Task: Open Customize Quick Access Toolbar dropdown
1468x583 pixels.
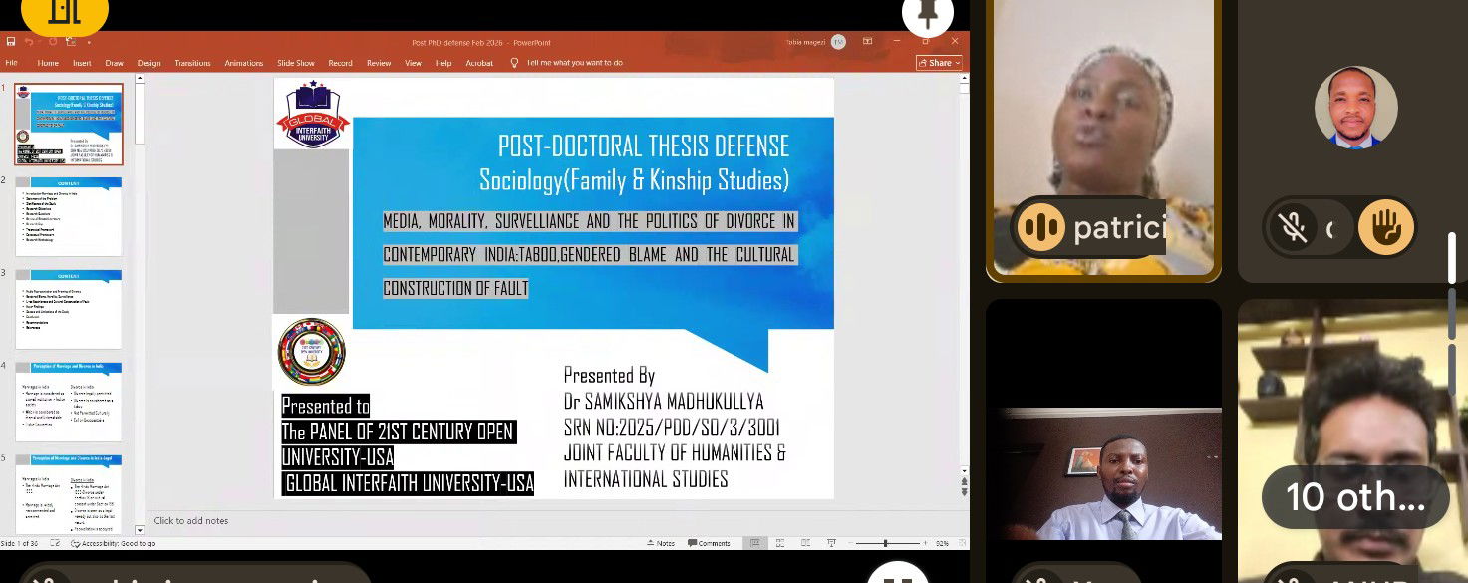Action: tap(89, 42)
